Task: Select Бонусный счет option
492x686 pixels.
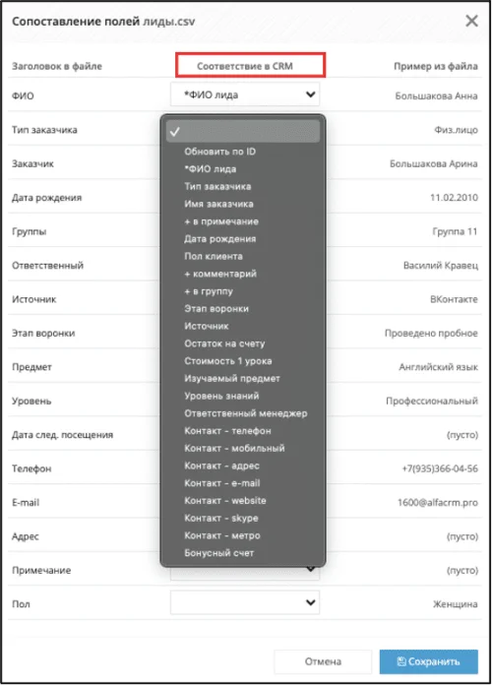Action: (x=219, y=553)
